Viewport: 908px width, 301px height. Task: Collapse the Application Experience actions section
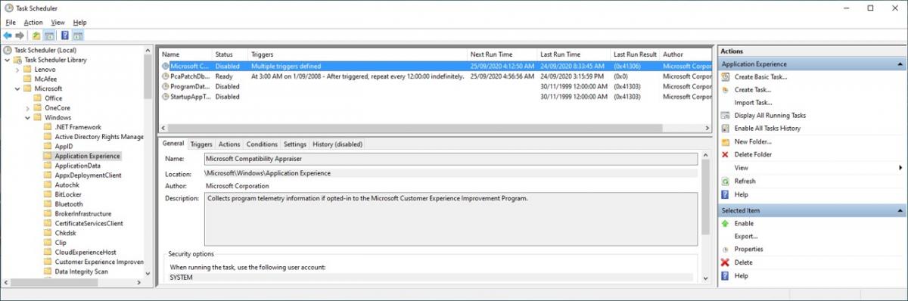(x=900, y=64)
